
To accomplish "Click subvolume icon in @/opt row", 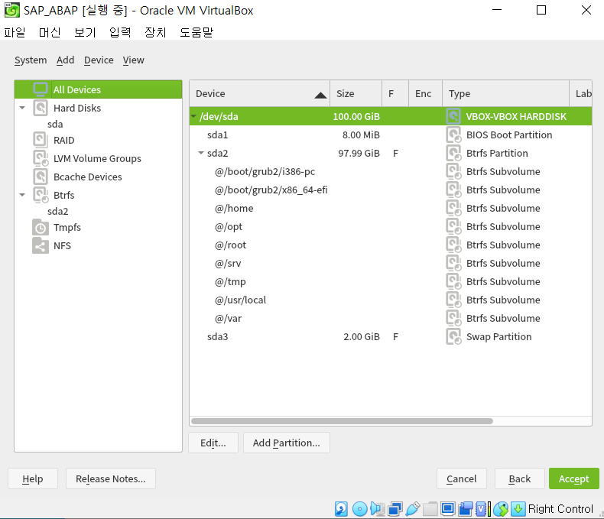I will point(453,226).
